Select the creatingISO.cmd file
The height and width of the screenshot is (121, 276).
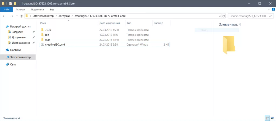105,45
